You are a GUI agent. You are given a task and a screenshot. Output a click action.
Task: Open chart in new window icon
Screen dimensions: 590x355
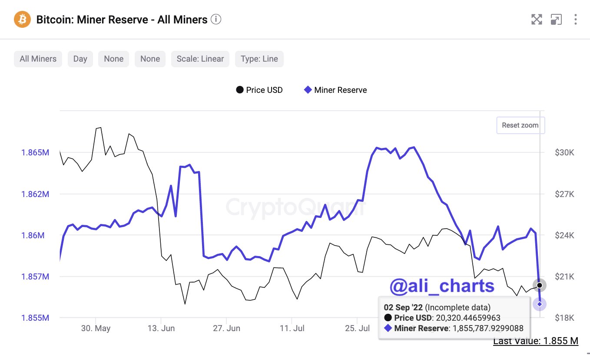[x=556, y=20]
